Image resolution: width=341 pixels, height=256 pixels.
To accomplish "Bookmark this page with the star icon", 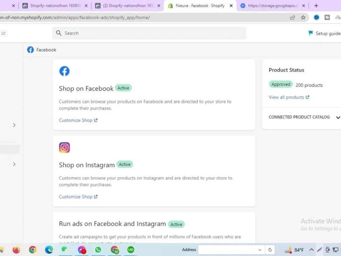I will point(303,18).
